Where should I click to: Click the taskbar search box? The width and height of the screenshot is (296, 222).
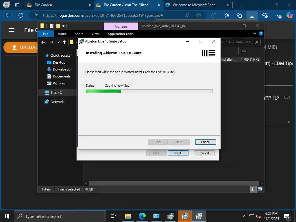pyautogui.click(x=60, y=216)
